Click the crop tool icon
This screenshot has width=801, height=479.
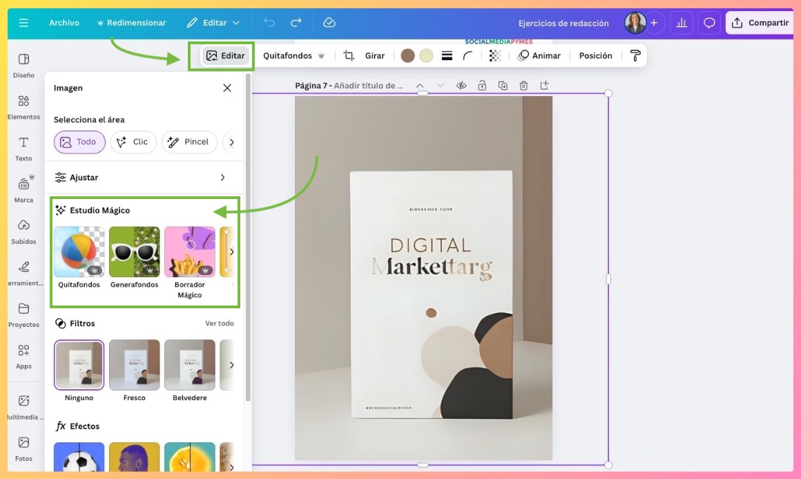click(349, 56)
